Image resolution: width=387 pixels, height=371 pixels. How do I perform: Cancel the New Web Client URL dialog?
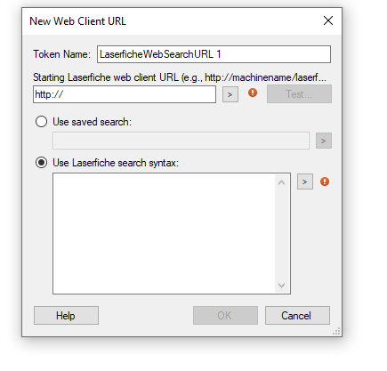point(297,316)
